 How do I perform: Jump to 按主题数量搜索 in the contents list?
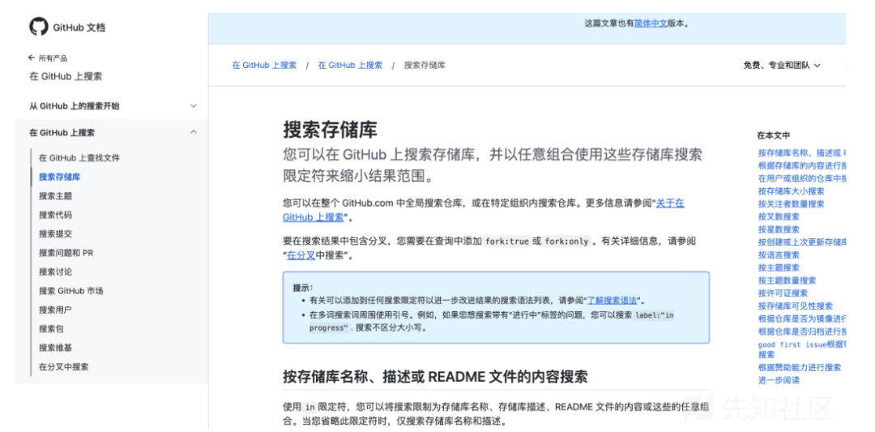pyautogui.click(x=787, y=280)
